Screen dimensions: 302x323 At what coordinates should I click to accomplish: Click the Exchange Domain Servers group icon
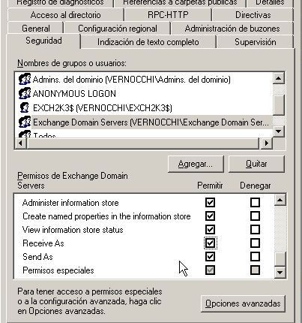[x=25, y=122]
